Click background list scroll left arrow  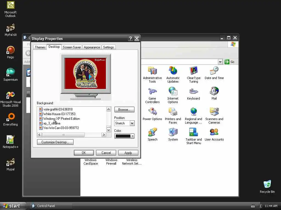(40, 135)
